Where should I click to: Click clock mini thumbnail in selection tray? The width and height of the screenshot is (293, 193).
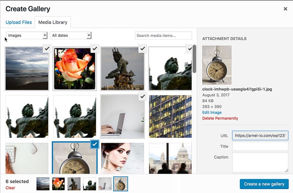[x=121, y=184]
